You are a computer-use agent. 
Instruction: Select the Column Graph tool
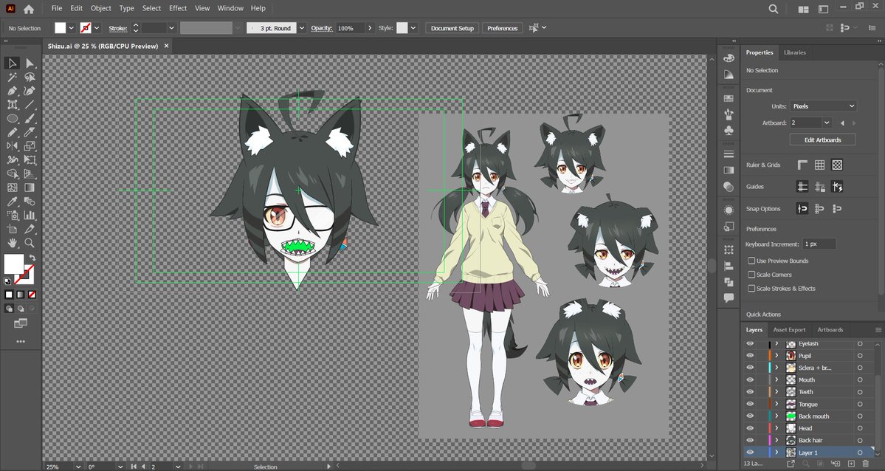30,215
